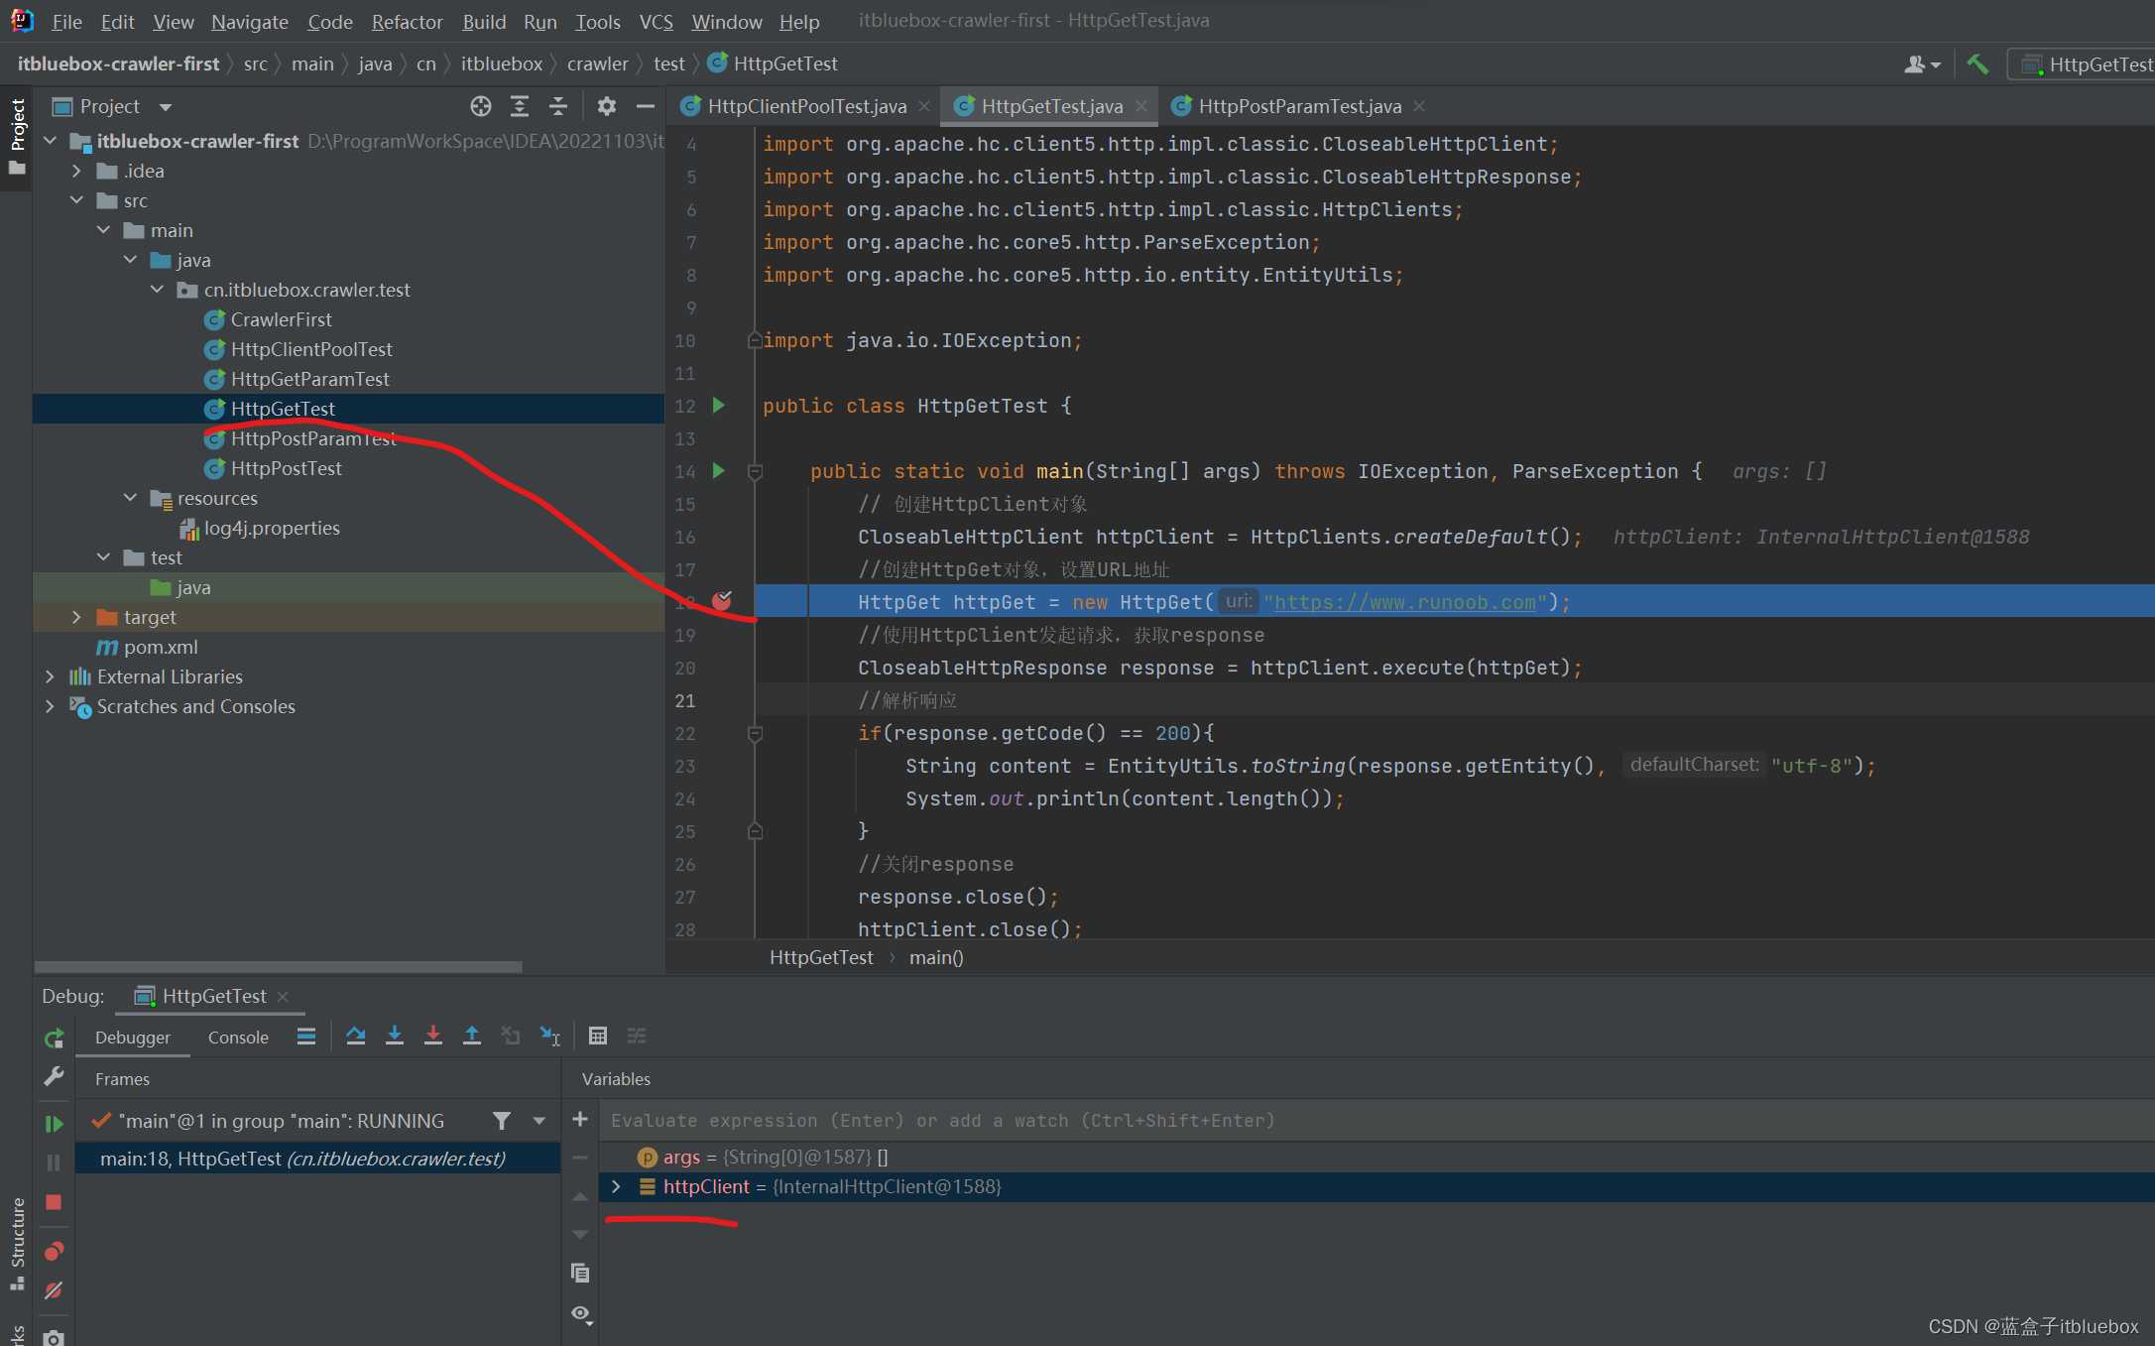The width and height of the screenshot is (2155, 1346).
Task: Open the Refactor menu
Action: 407,21
